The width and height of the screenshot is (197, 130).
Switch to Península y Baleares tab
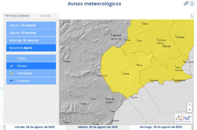(17, 16)
